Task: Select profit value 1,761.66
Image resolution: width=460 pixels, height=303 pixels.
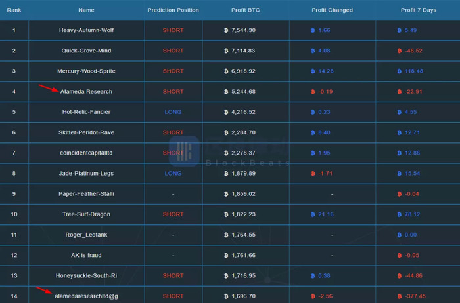Action: pyautogui.click(x=243, y=256)
